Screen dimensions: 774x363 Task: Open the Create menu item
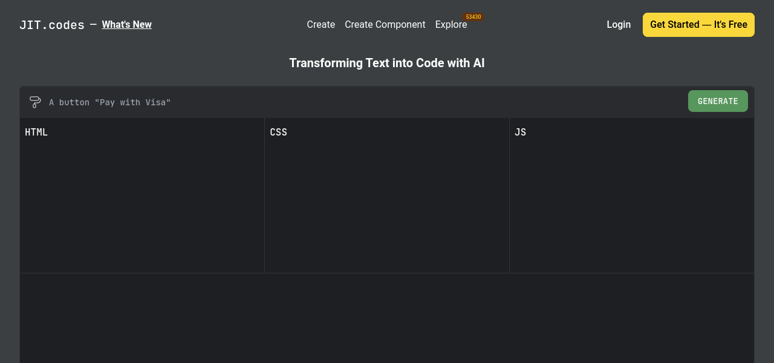[320, 25]
